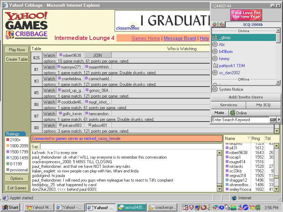Click chat window scroll down arrow

219,189
